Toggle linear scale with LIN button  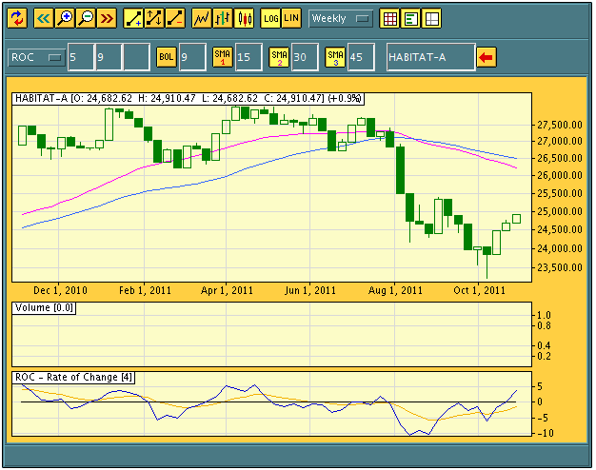290,18
